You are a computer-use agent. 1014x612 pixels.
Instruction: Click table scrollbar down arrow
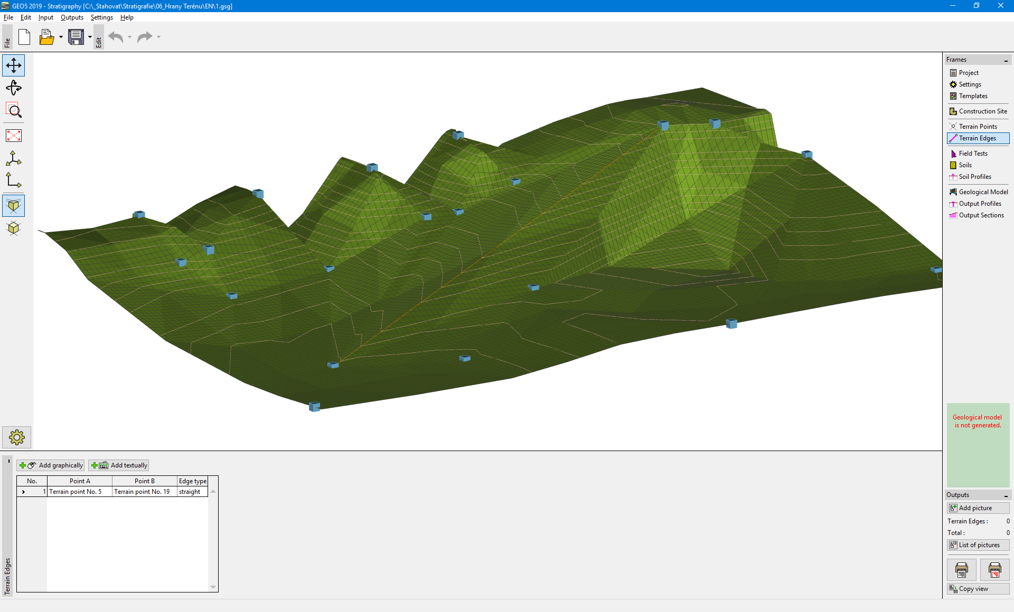click(213, 587)
